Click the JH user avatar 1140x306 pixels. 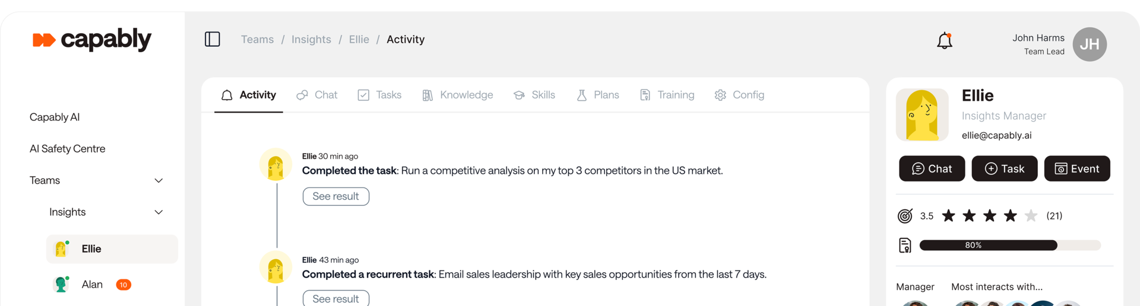point(1090,44)
